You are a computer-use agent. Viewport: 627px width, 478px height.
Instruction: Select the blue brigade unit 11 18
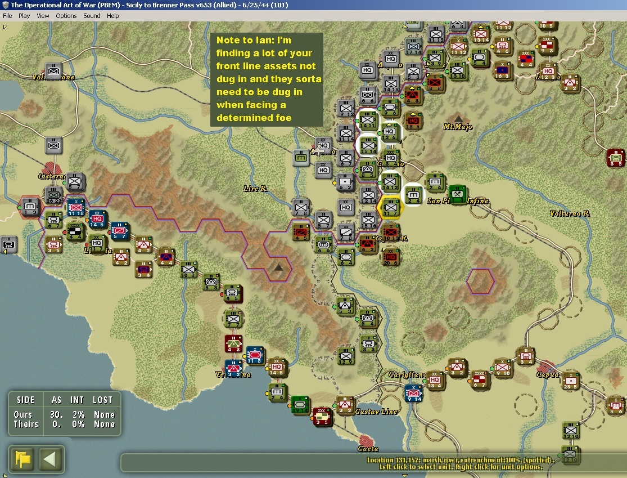pyautogui.click(x=75, y=208)
